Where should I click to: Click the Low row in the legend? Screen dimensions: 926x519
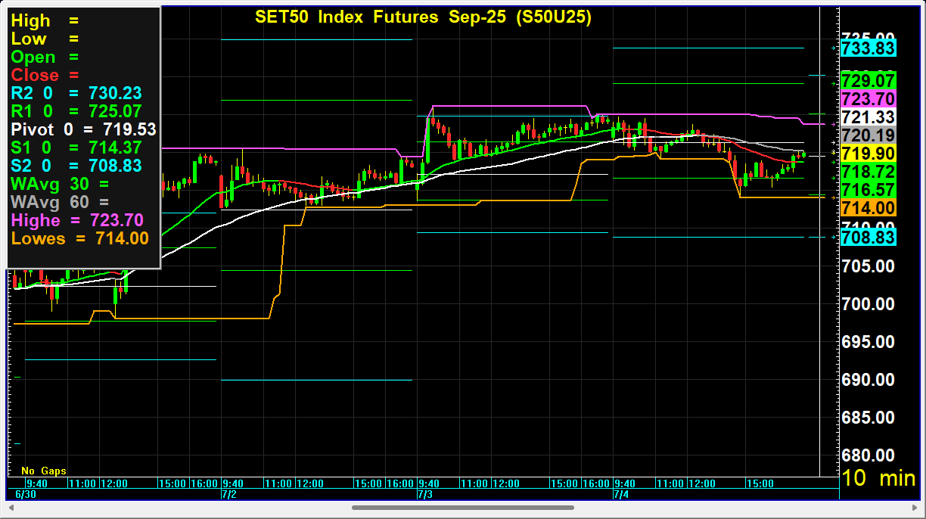[45, 39]
